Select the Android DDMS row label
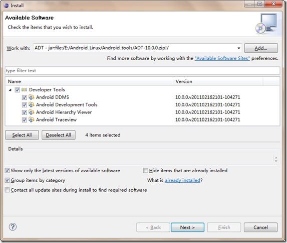287x243 pixels. [53, 97]
